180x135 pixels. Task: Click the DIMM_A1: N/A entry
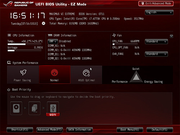click(57, 46)
